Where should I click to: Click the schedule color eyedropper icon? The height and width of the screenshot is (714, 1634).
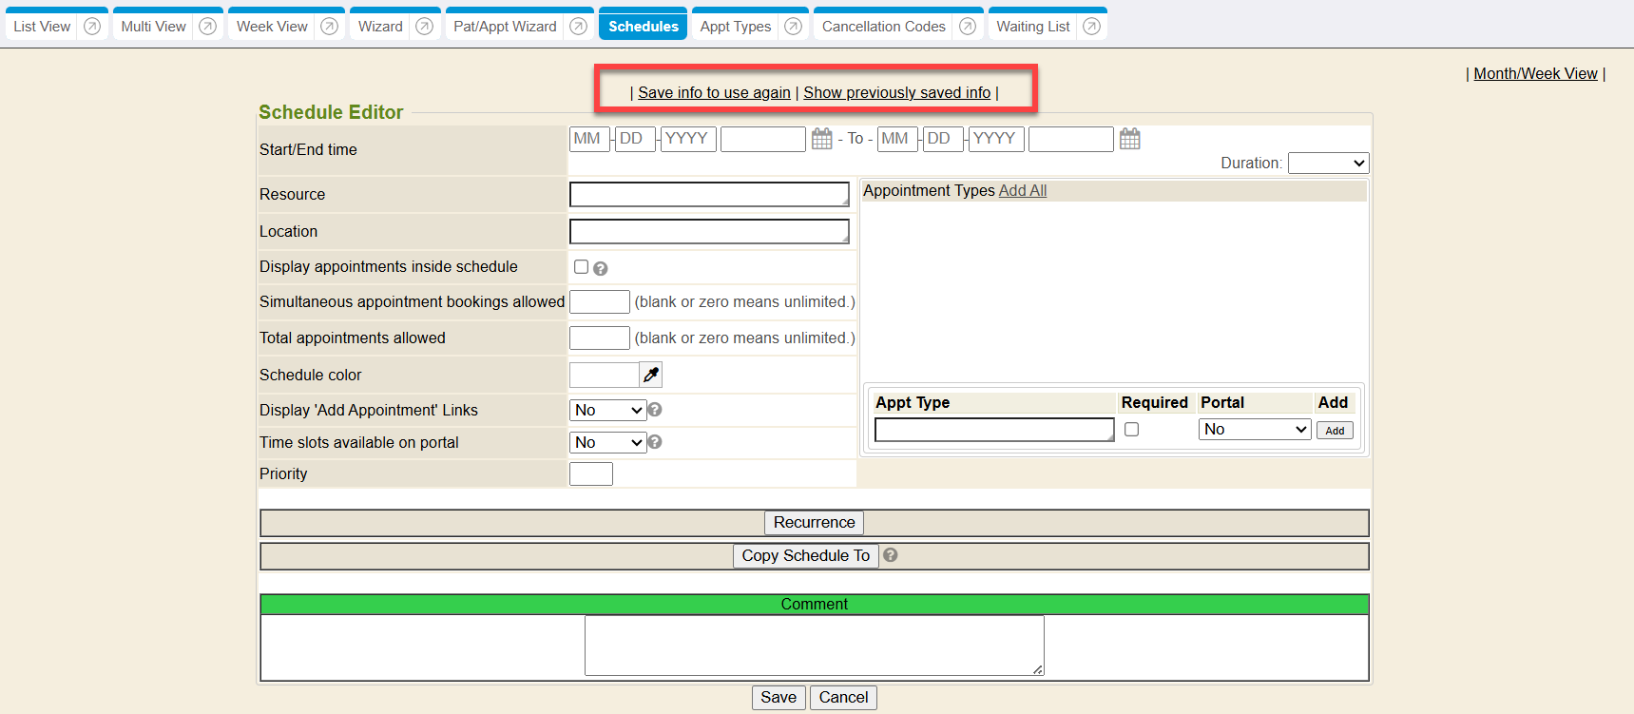(651, 375)
